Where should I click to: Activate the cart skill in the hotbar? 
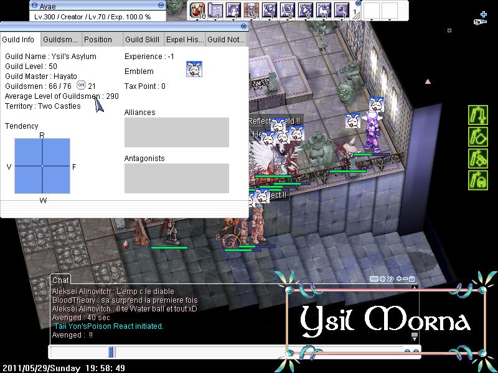click(x=324, y=10)
